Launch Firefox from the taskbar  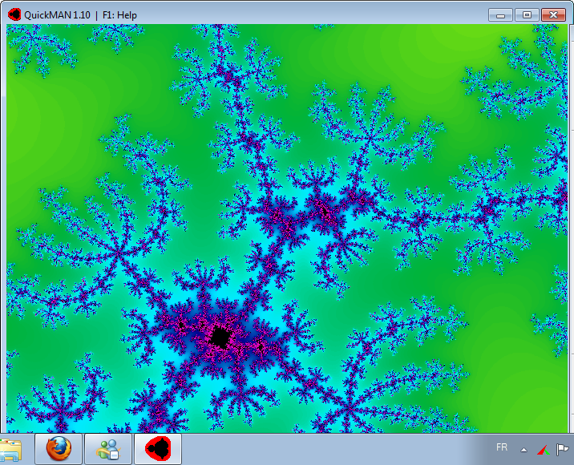coord(59,450)
